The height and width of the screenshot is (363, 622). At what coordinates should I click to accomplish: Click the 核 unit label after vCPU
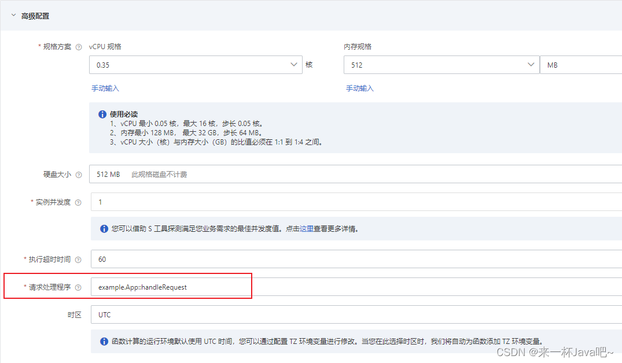(x=310, y=65)
